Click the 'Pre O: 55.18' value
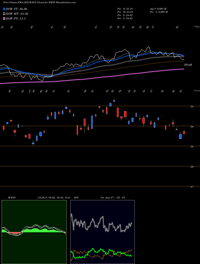This screenshot has height=264, width=200. (x=125, y=9)
